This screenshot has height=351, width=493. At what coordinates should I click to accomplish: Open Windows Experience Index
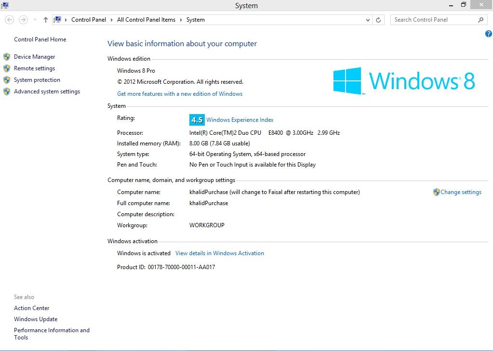pos(240,120)
